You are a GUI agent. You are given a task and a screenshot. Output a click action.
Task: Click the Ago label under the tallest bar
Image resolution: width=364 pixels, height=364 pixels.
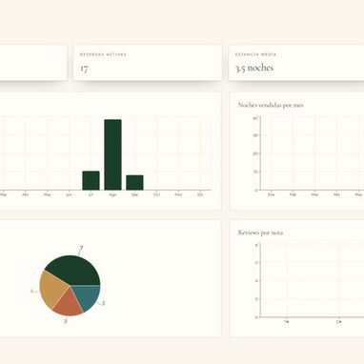coord(112,194)
